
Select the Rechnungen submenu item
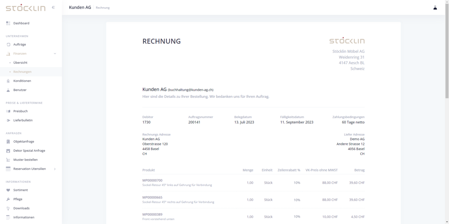click(22, 72)
